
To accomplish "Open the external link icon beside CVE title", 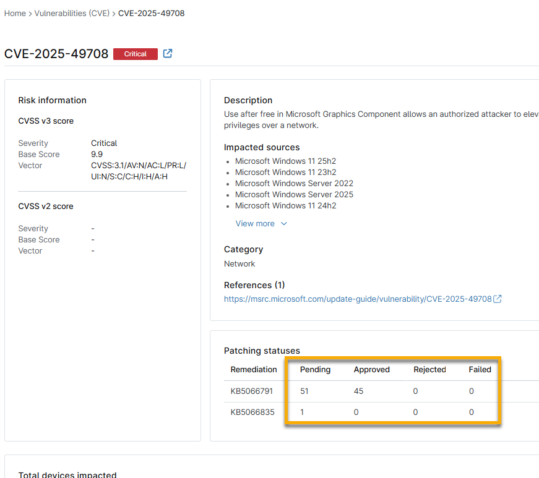I will (168, 54).
